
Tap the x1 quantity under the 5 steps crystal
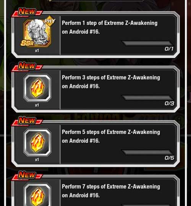37,159
